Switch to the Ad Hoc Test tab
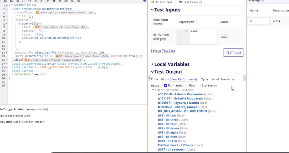 click(161, 2)
